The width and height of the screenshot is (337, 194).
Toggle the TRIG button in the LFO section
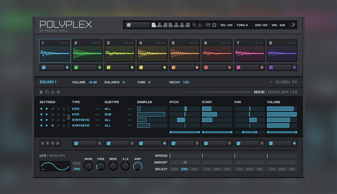pos(76,169)
